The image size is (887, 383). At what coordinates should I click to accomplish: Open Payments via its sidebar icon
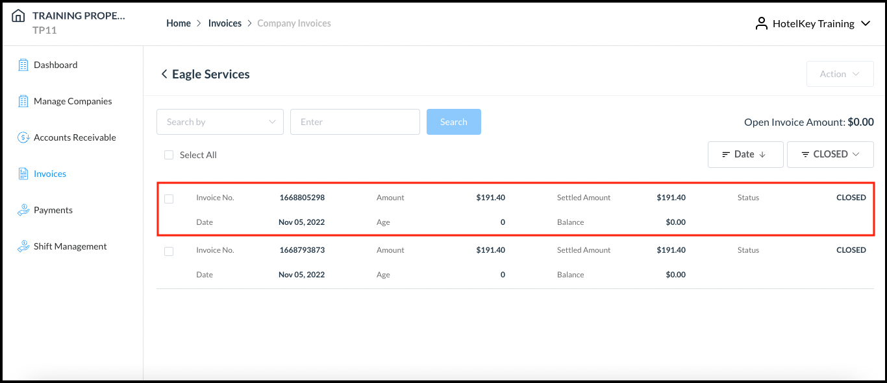point(22,209)
